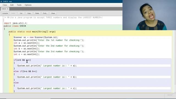Click the webcam video overlay
The image size is (176, 99).
[x=149, y=15]
